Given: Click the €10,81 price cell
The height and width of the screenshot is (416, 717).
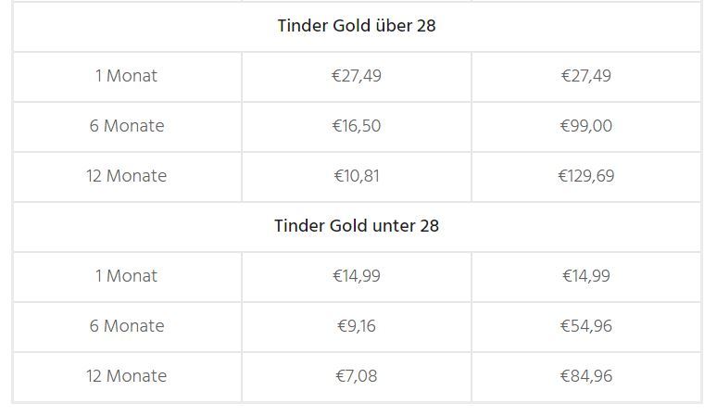Looking at the screenshot, I should coord(357,176).
